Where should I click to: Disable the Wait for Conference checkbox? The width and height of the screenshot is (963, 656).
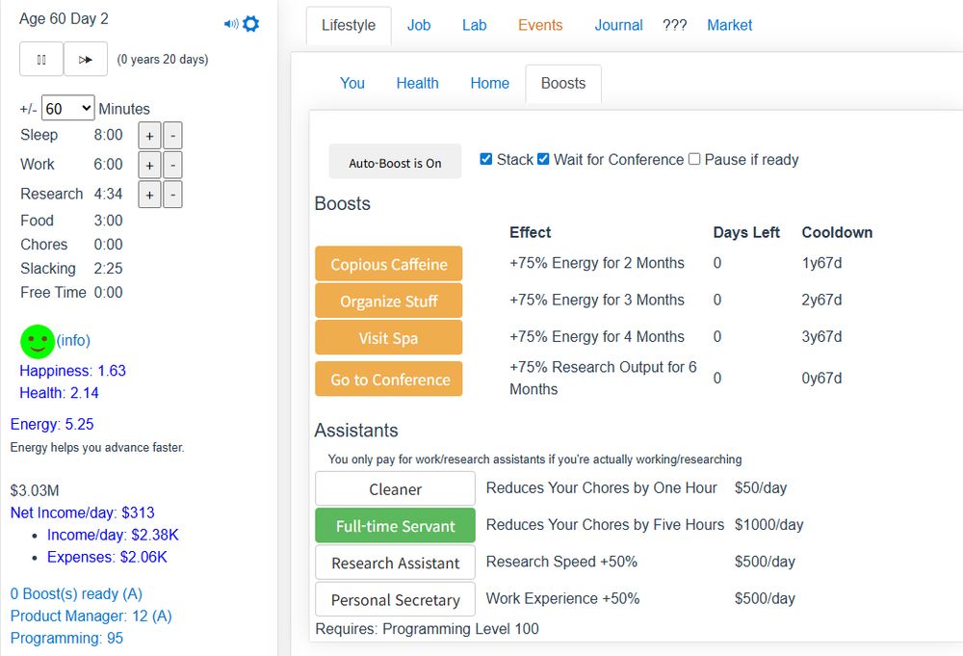pyautogui.click(x=543, y=159)
